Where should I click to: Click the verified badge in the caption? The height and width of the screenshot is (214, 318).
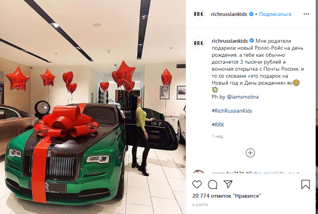(251, 41)
